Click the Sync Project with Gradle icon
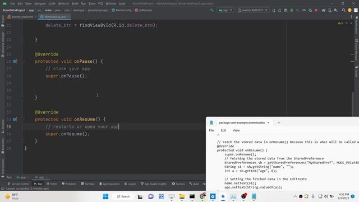Image resolution: width=359 pixels, height=202 pixels. click(x=324, y=10)
